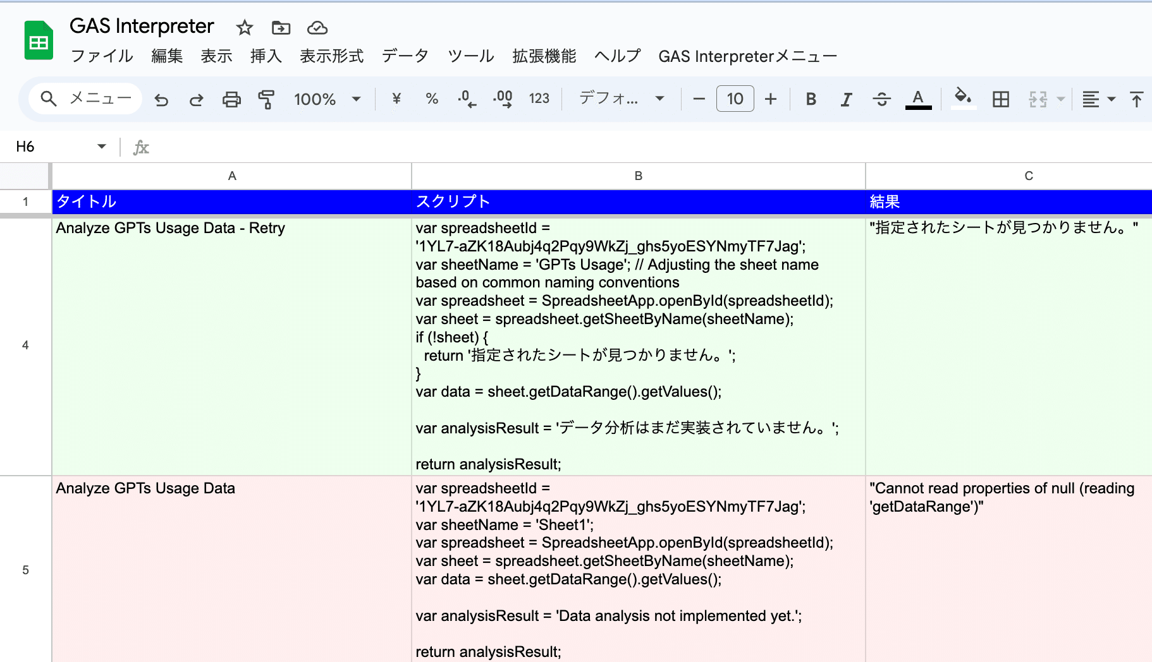
Task: Toggle italic formatting
Action: [846, 99]
